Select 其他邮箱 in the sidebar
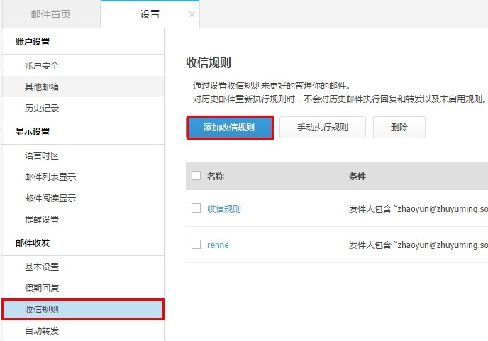This screenshot has width=488, height=341. tap(42, 87)
